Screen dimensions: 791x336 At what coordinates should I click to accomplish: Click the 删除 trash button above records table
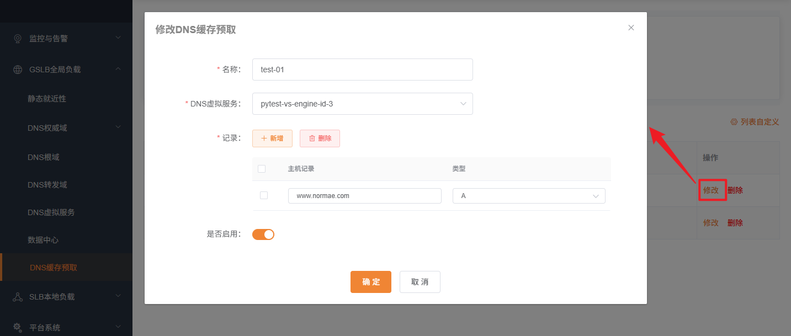tap(320, 138)
